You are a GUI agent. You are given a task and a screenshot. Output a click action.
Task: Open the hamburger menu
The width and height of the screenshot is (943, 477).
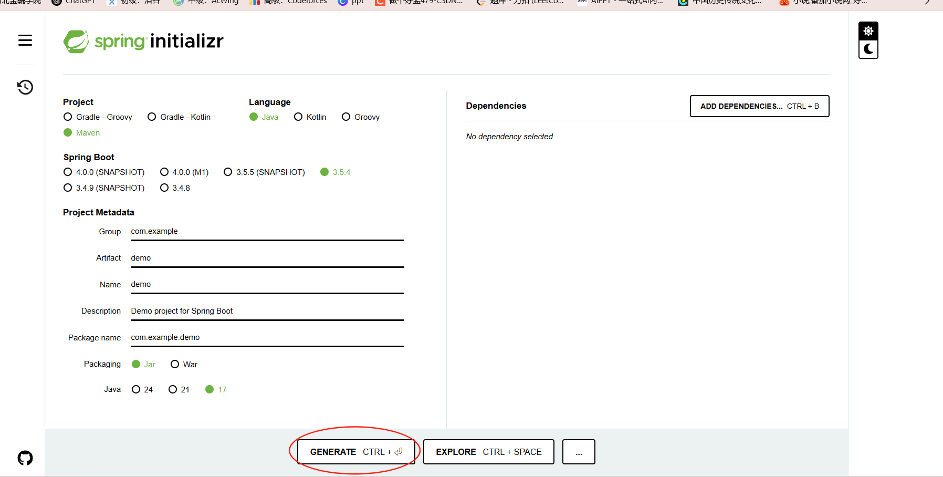click(x=25, y=40)
